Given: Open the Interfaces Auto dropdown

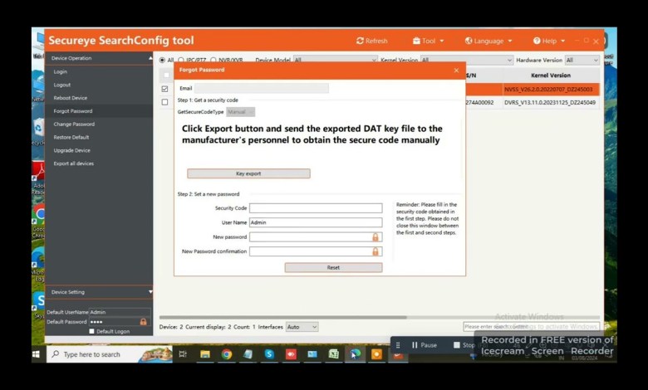Looking at the screenshot, I should click(x=302, y=327).
